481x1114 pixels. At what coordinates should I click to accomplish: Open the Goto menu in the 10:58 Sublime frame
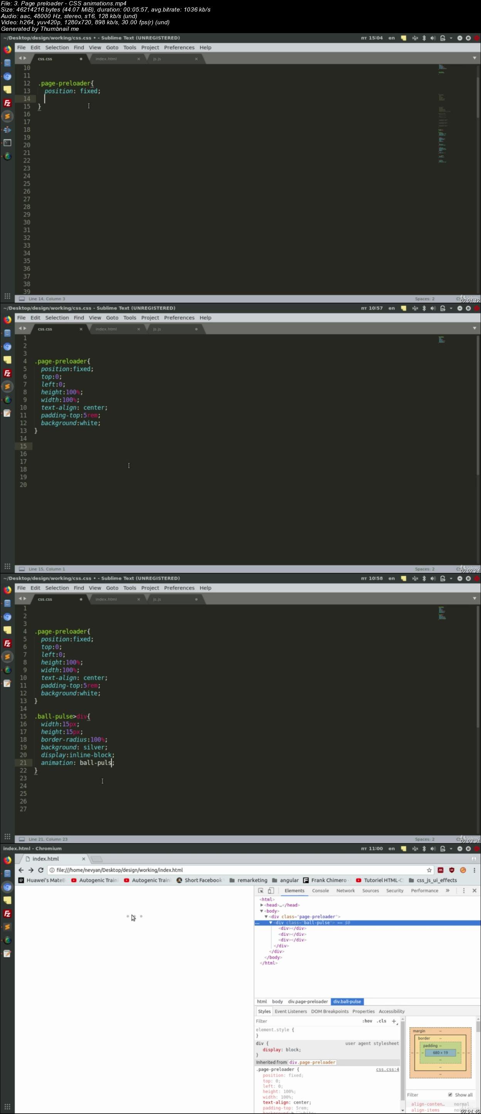(112, 588)
